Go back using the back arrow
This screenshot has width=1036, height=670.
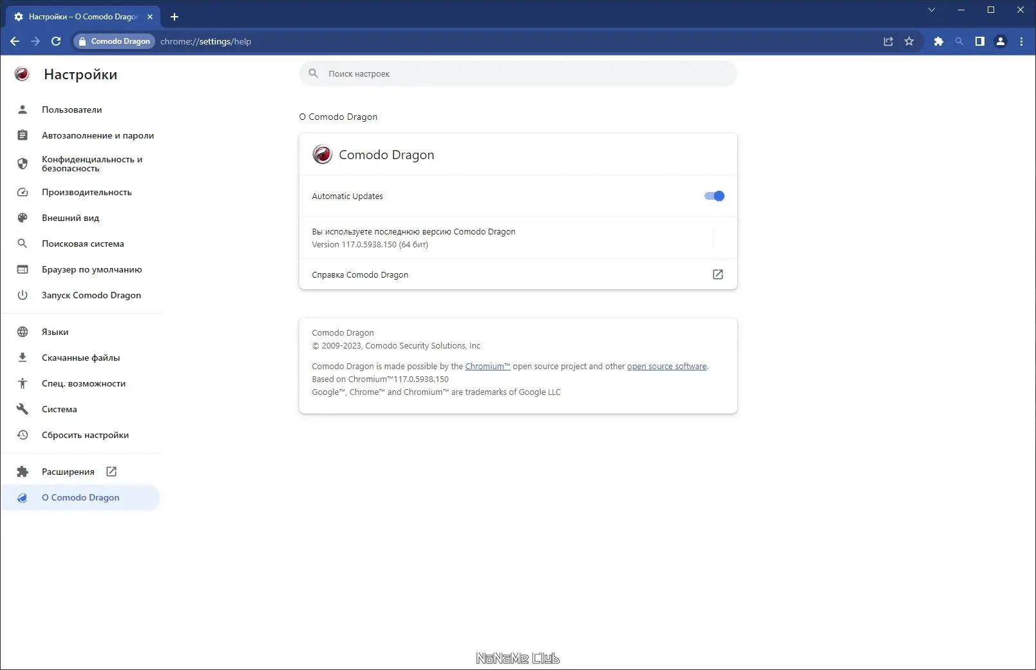tap(15, 41)
